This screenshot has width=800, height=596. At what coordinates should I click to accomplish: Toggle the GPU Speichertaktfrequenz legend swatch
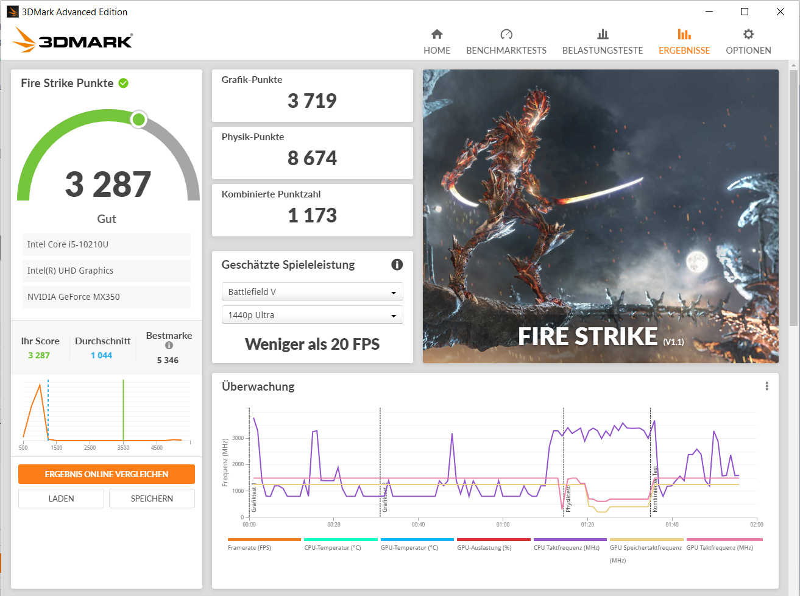(646, 539)
